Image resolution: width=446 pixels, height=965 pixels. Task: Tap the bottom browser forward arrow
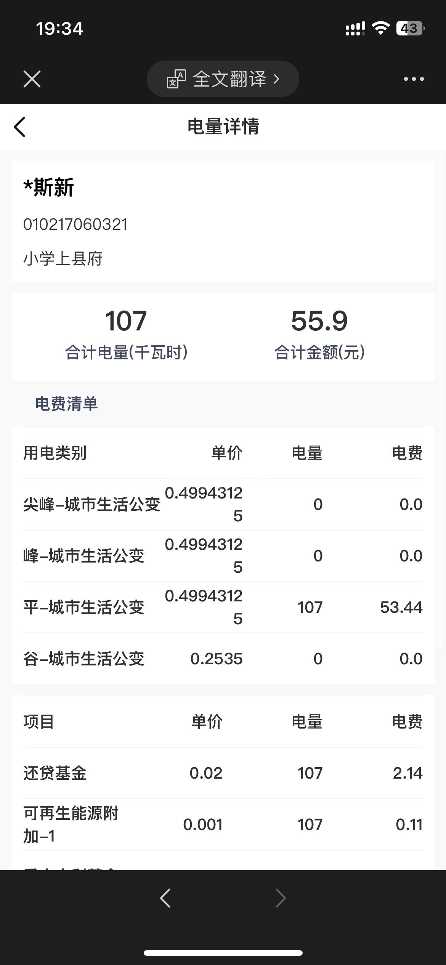281,898
